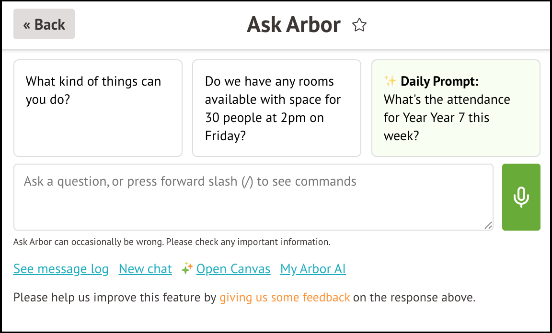
Task: Select the "What kind of things can you do?" prompt
Action: [98, 108]
